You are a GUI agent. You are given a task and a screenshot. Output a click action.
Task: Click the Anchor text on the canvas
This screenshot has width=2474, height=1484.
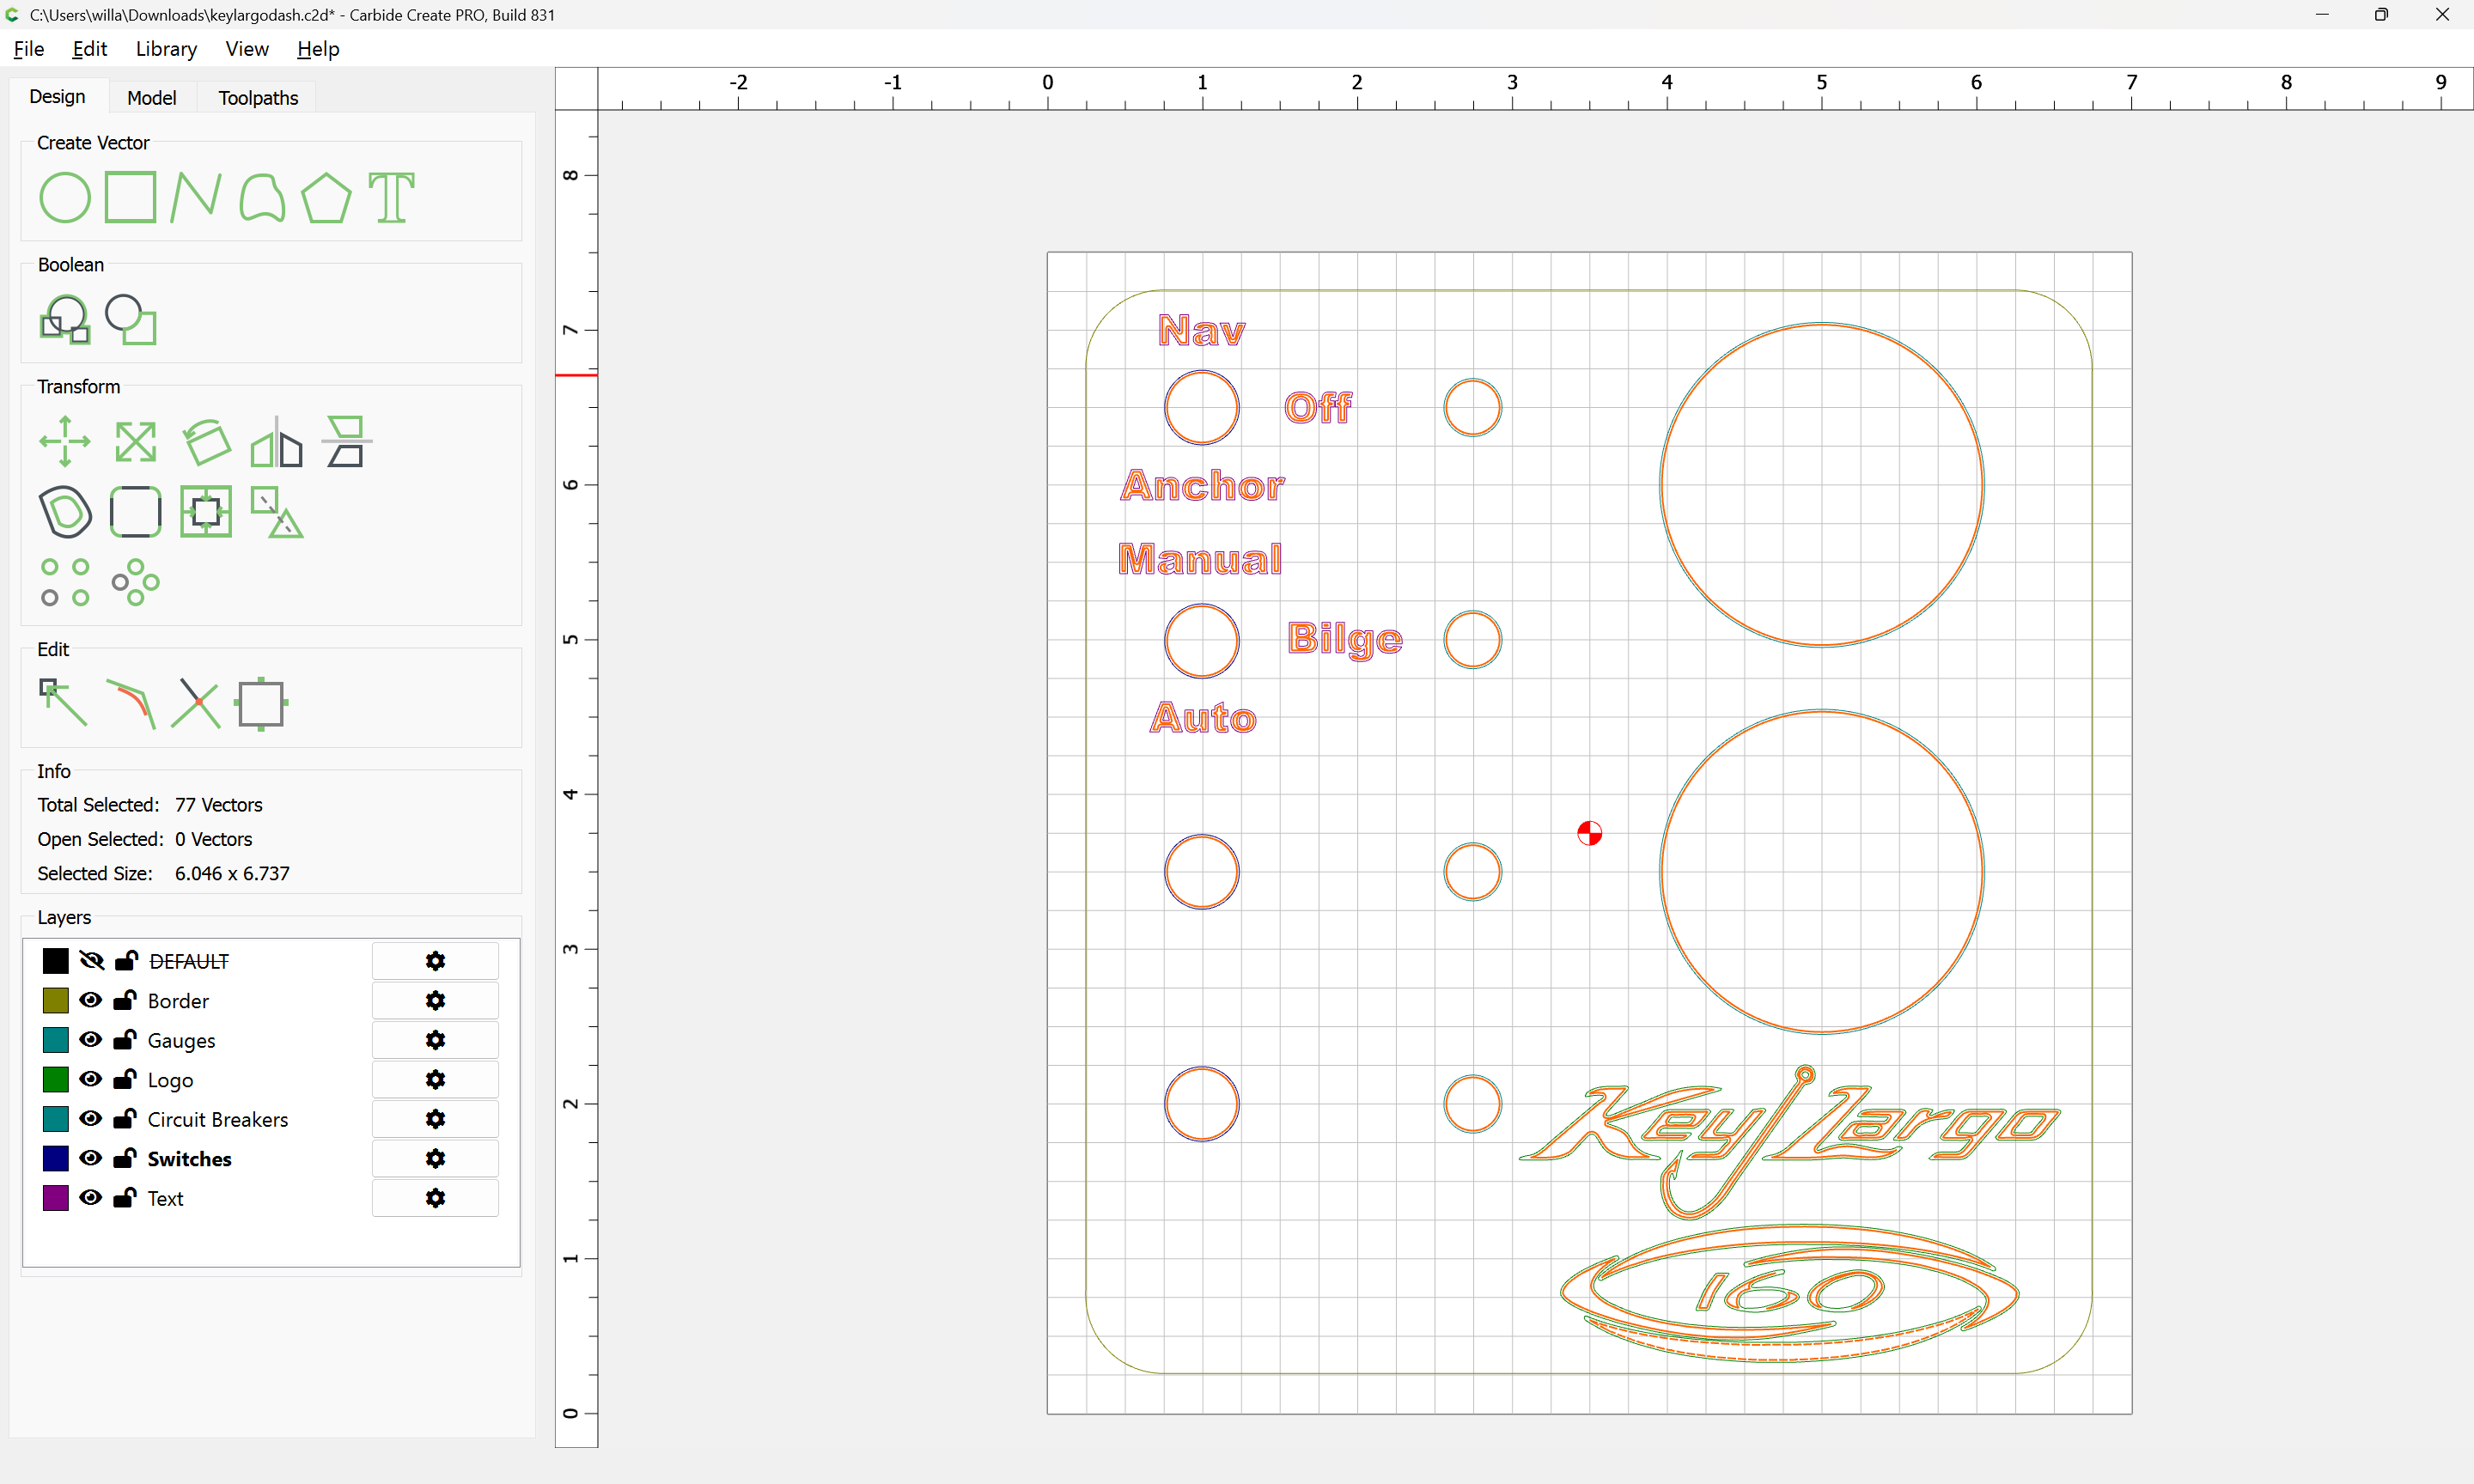pos(1203,485)
